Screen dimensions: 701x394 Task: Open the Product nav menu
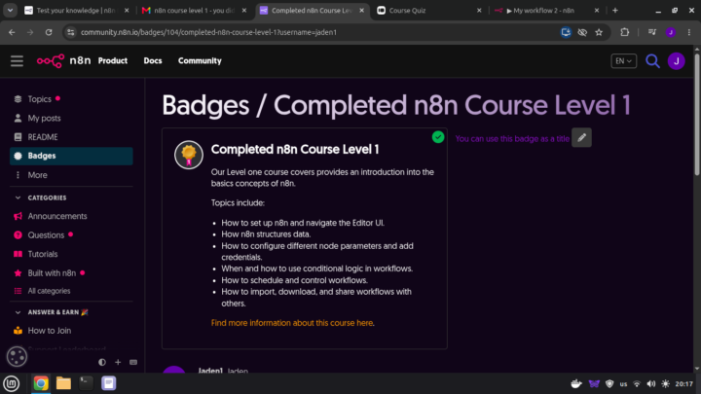tap(113, 60)
